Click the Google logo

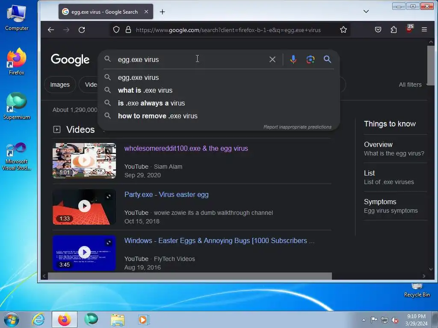point(70,60)
